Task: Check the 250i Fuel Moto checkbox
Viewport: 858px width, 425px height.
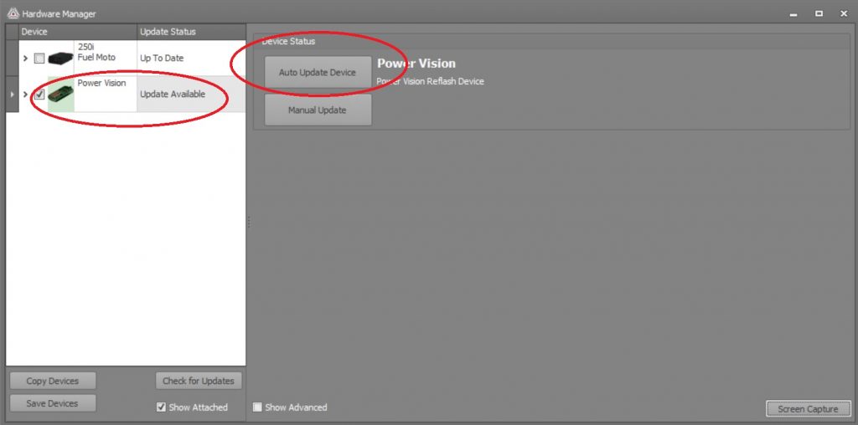Action: tap(39, 59)
